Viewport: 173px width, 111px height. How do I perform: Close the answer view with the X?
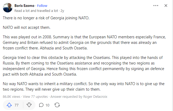click(166, 6)
